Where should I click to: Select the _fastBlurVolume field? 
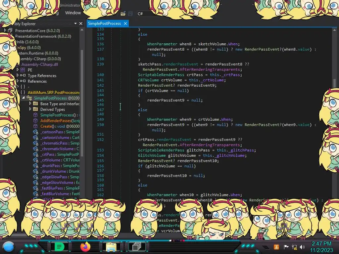[60, 193]
